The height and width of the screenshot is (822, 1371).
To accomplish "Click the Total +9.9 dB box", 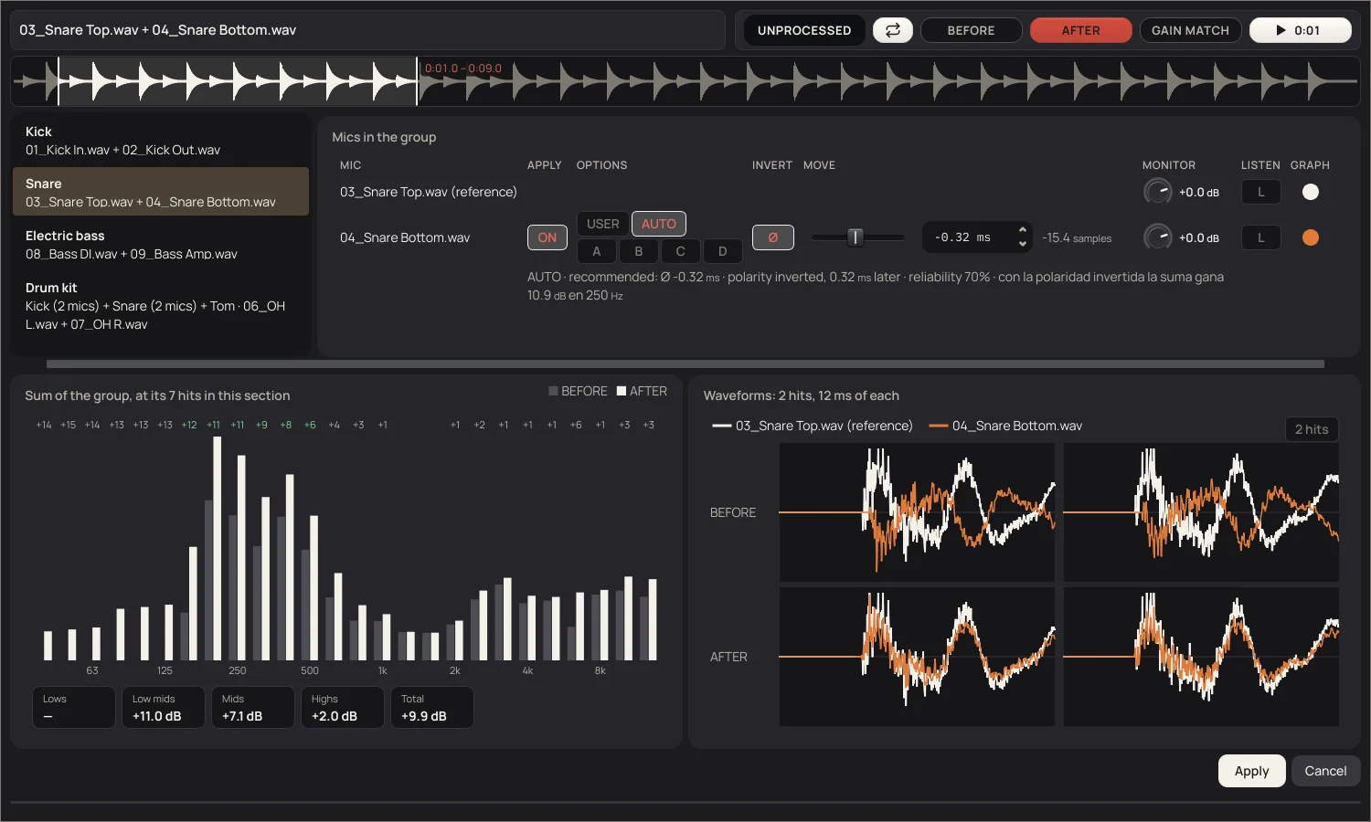I will (432, 708).
